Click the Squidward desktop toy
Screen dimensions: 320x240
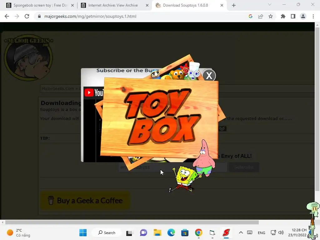tap(313, 220)
